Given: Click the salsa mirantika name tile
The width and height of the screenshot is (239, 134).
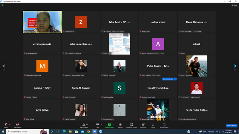Looking at the screenshot, I should [81, 44].
